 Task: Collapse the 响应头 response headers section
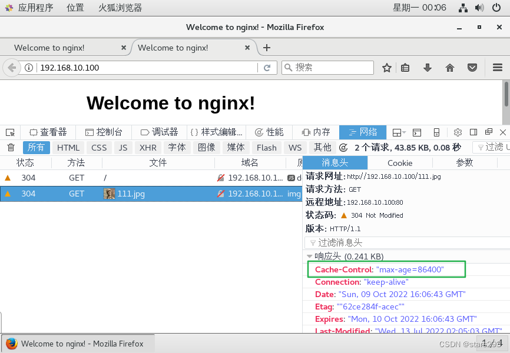[310, 257]
